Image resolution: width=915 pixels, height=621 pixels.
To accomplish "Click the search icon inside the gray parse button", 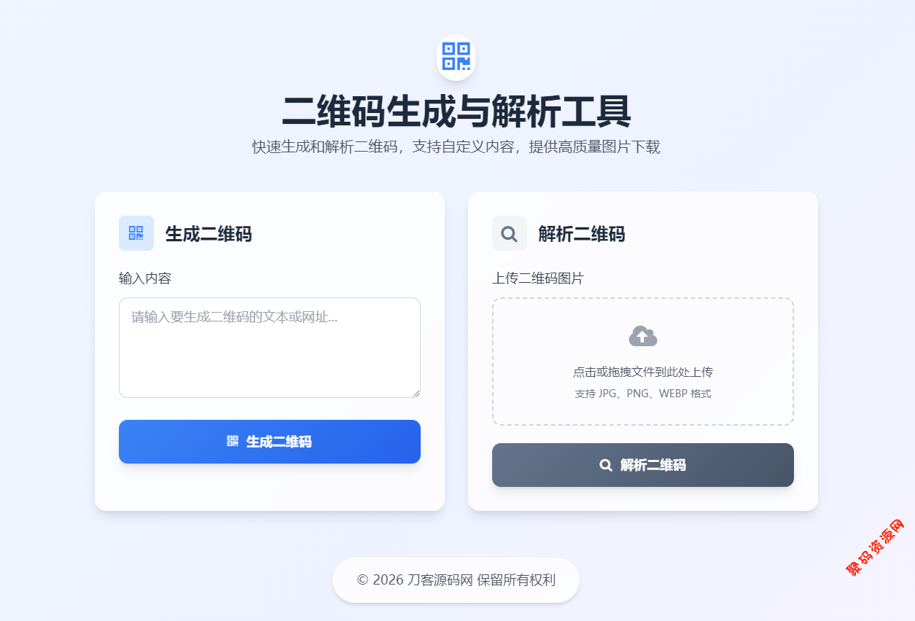I will (x=605, y=465).
